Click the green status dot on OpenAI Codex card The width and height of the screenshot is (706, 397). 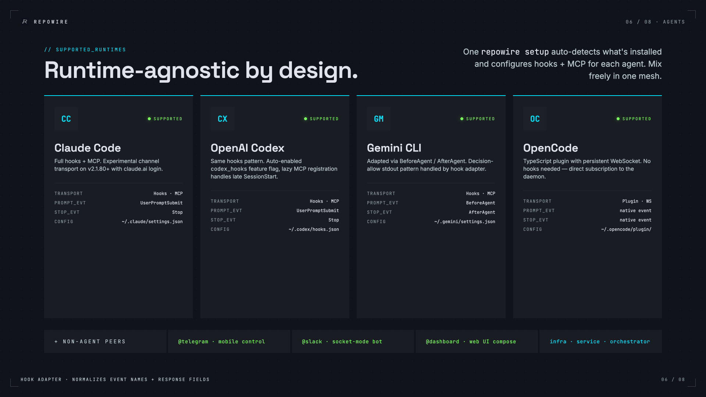point(306,119)
